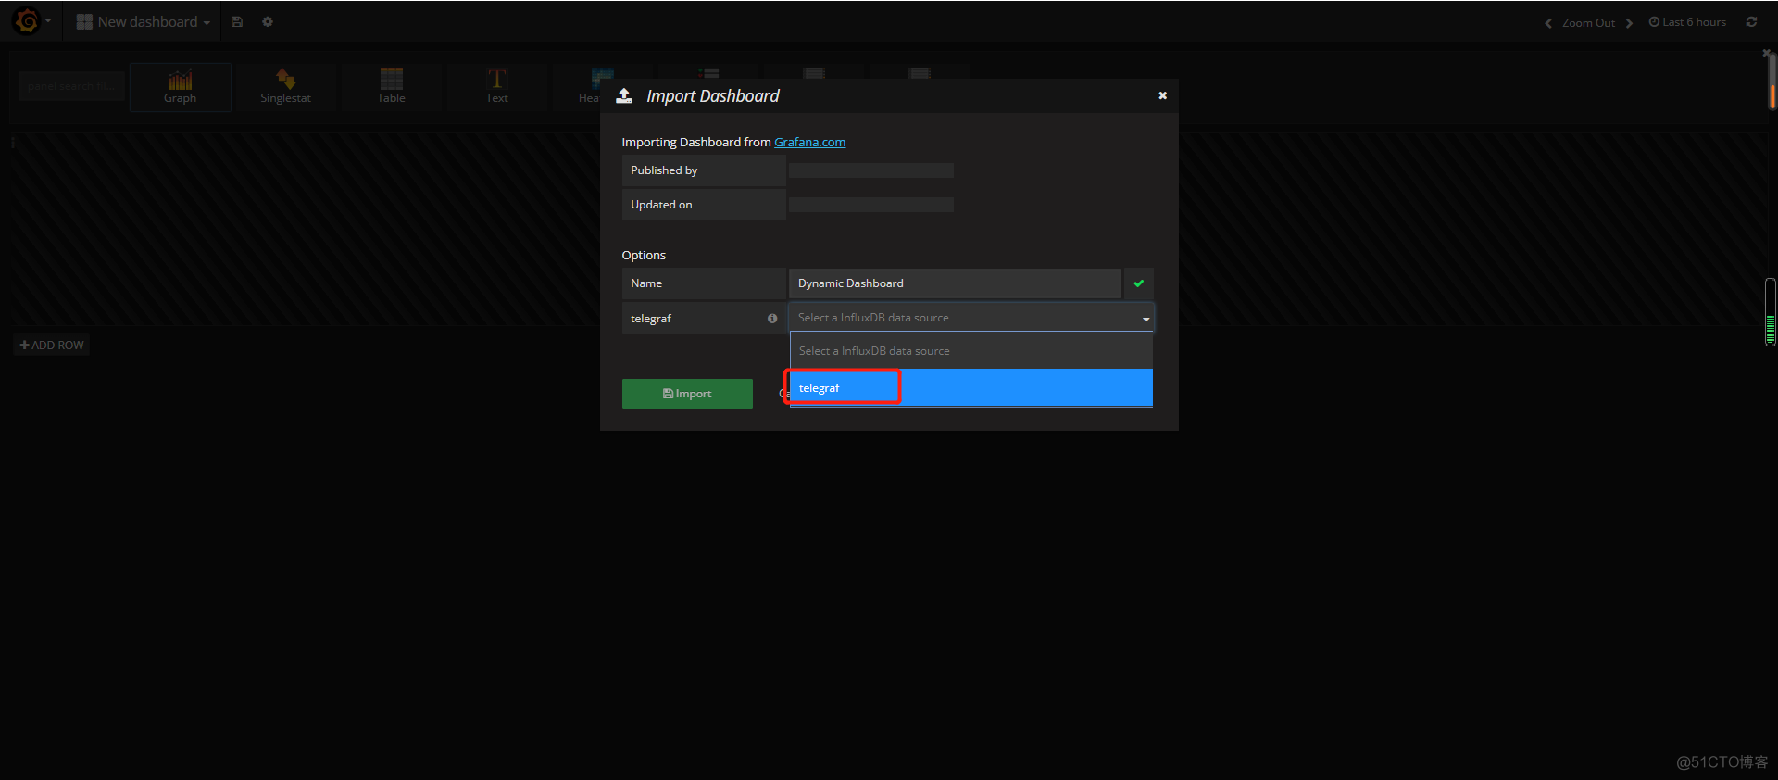Open the Grafana logo menu
The width and height of the screenshot is (1778, 780).
[x=31, y=21]
